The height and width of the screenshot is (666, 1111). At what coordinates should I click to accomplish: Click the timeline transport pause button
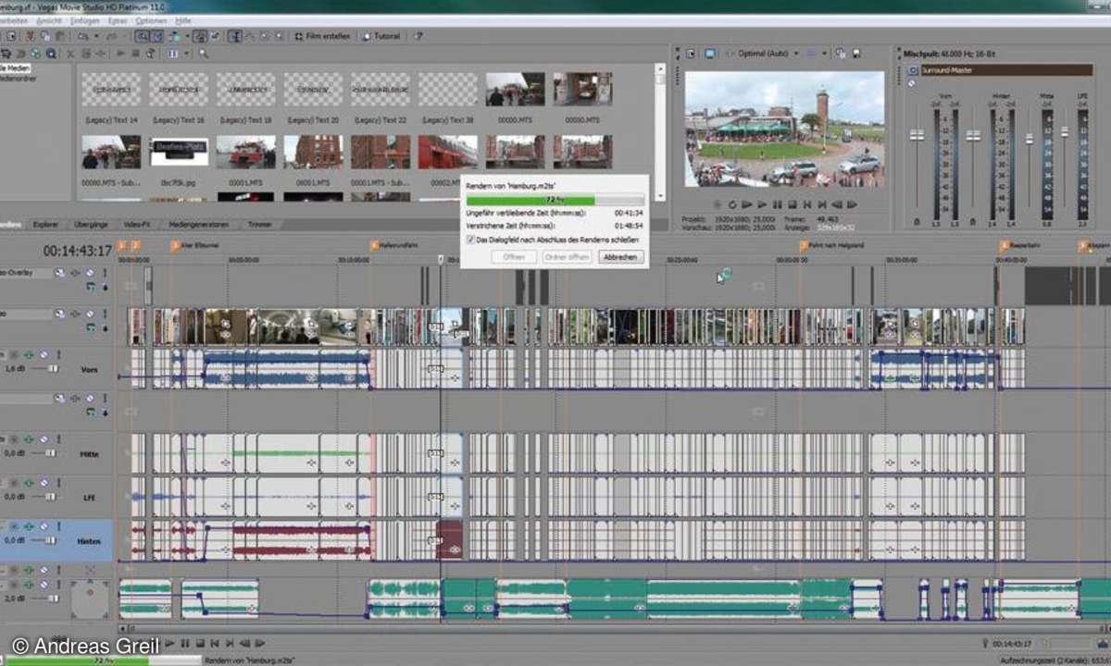184,643
